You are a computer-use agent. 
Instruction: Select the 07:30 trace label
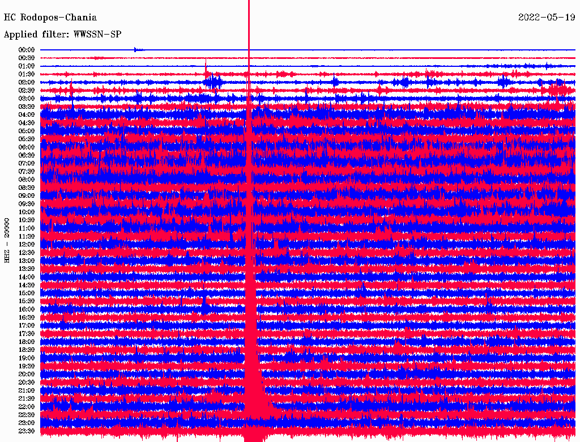pos(27,171)
